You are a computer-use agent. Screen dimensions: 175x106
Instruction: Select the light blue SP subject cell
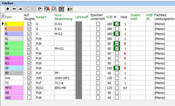[x=14, y=68]
